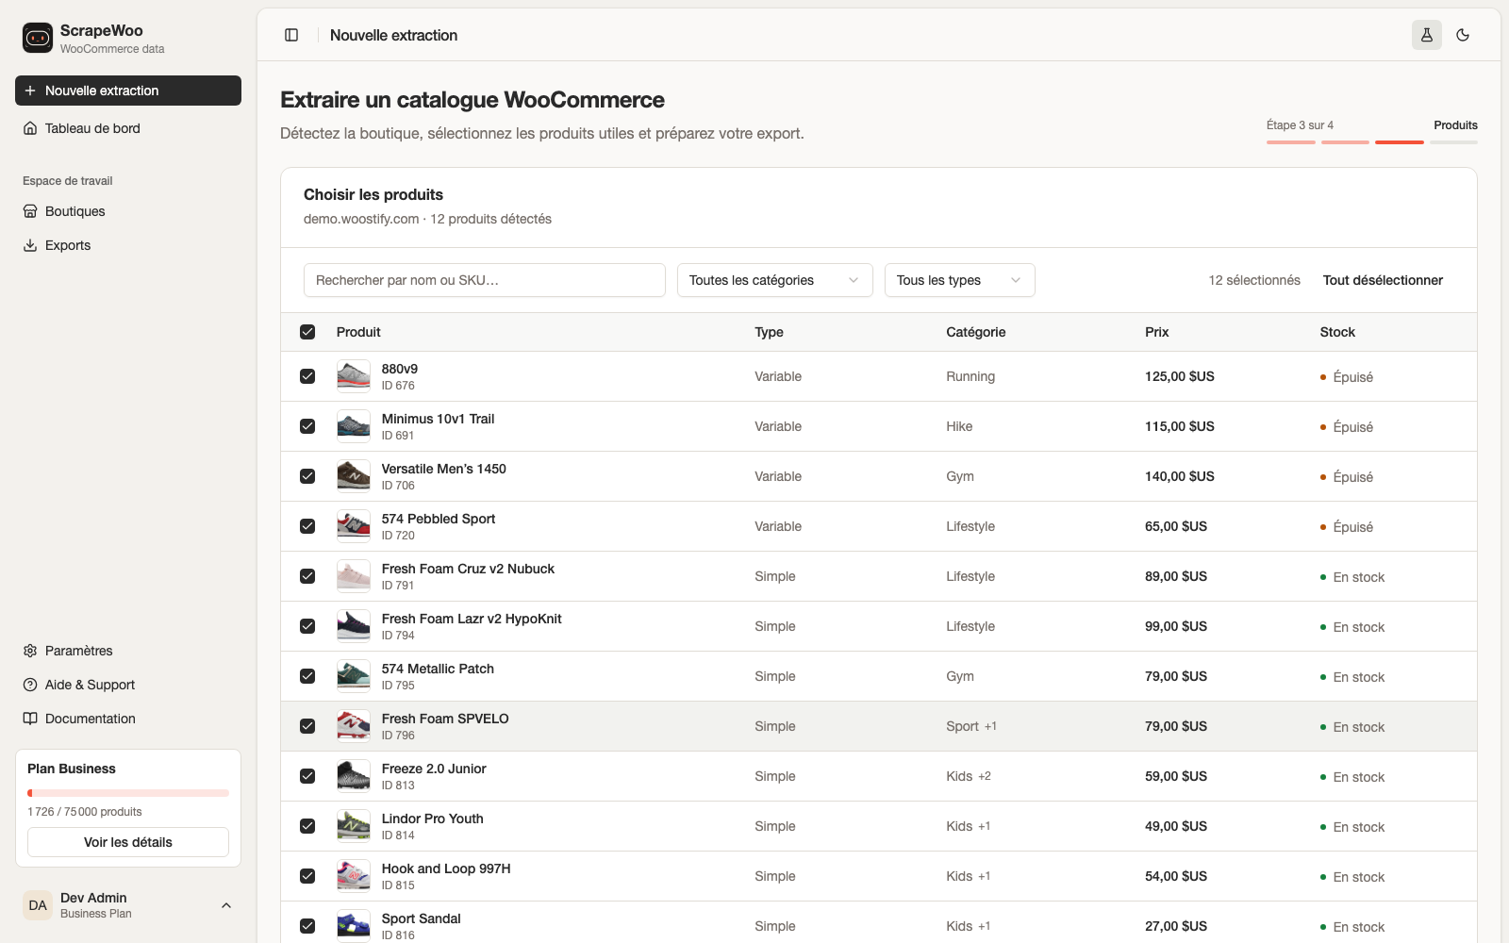
Task: Sort by the Catégorie column header
Action: coord(976,332)
